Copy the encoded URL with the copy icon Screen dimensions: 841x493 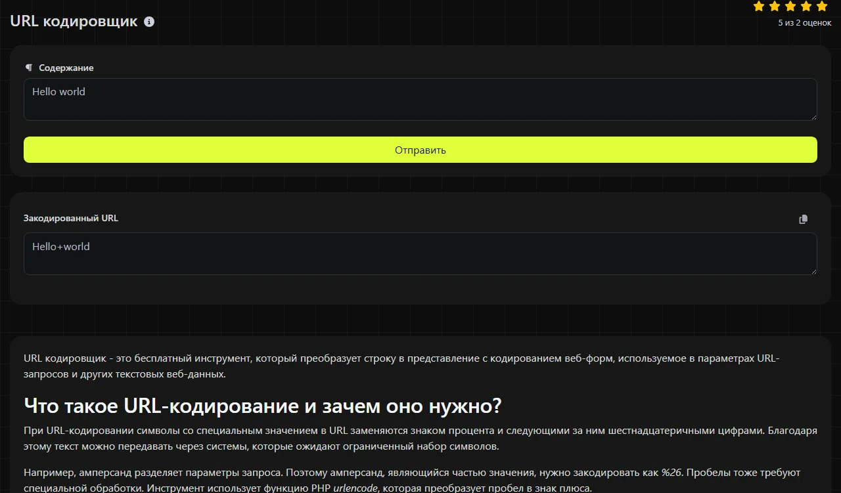click(803, 219)
